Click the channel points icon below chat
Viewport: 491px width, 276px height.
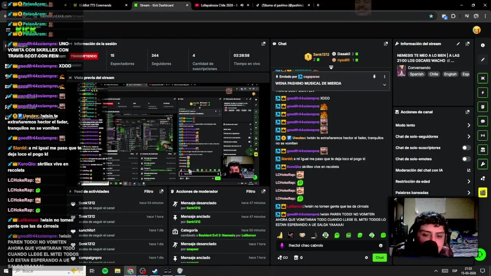[x=282, y=258]
